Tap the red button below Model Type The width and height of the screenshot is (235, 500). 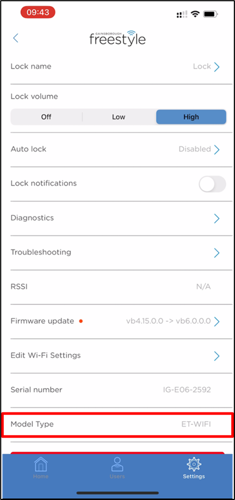(117, 453)
